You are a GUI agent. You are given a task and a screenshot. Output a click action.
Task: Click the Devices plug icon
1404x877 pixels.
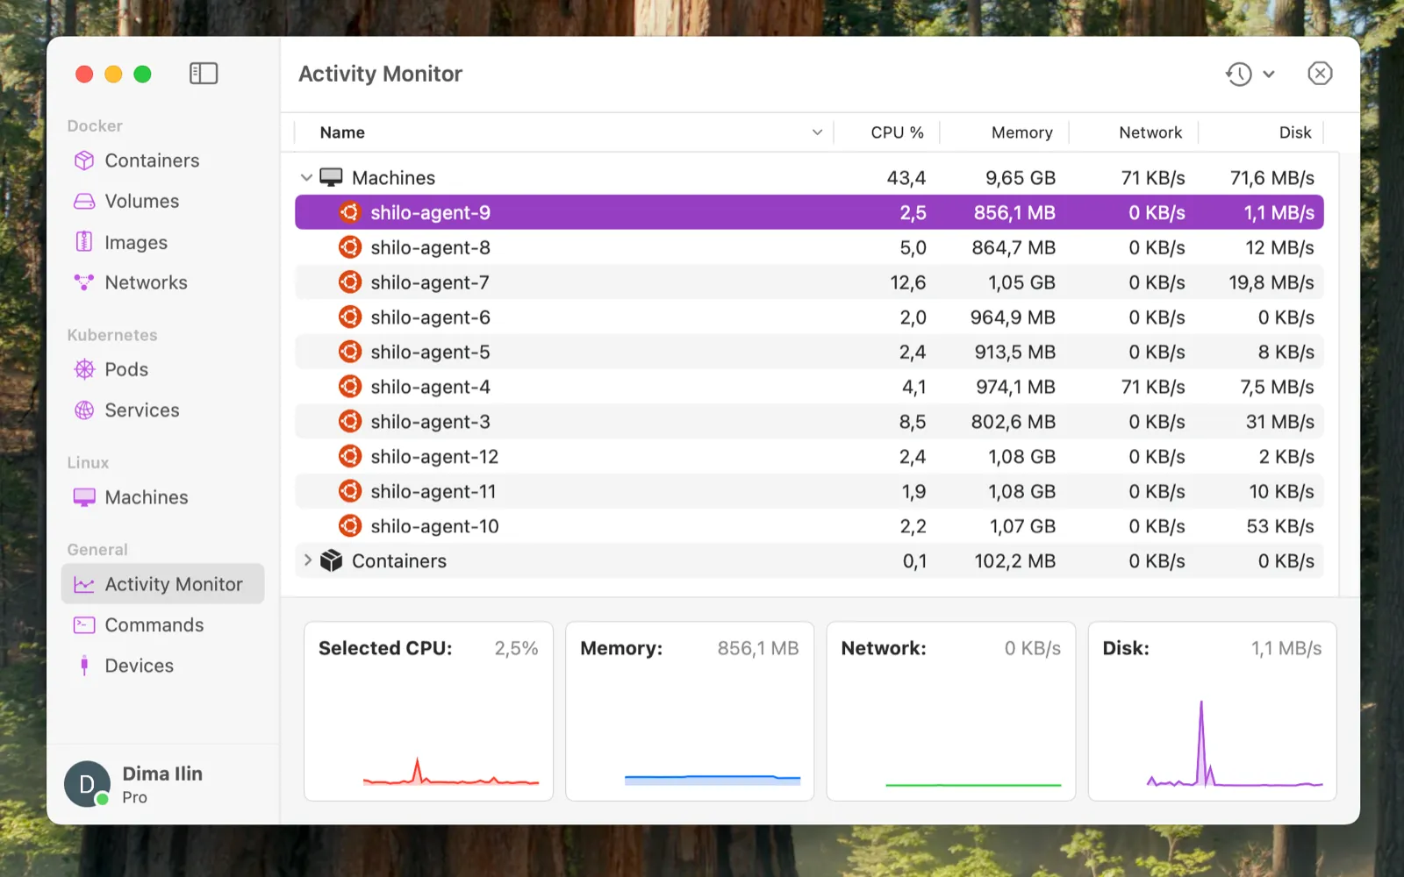(84, 666)
